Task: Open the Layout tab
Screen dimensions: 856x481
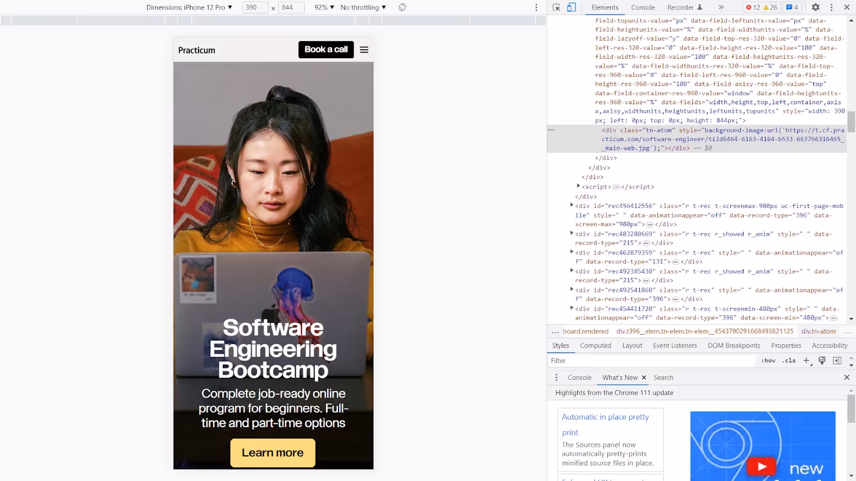Action: 632,346
